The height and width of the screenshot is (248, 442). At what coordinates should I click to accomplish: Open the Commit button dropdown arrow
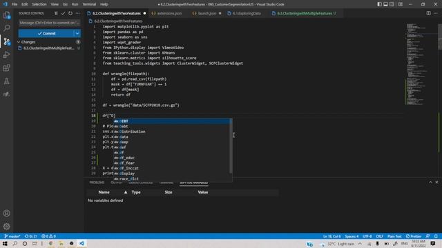[77, 34]
